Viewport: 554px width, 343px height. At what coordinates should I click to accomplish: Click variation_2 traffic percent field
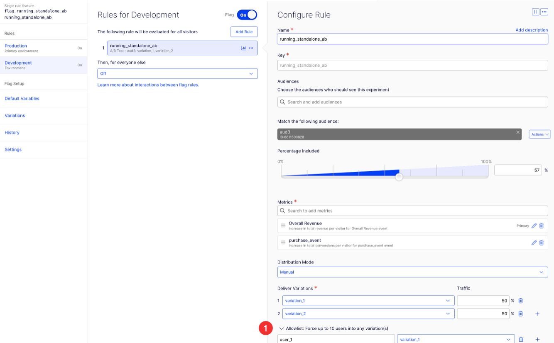(x=483, y=314)
